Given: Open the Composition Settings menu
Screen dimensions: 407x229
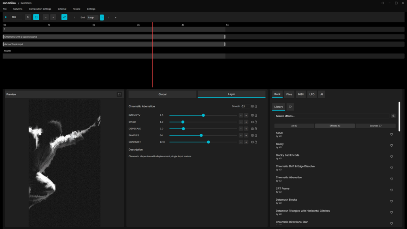Looking at the screenshot, I should [x=40, y=9].
